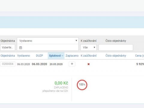Click the přepočteno vše na CZK note
The height and width of the screenshot is (108, 144).
(55, 91)
